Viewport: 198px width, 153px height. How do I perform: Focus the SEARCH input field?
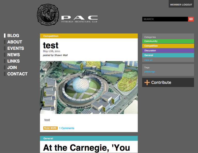coord(165,19)
